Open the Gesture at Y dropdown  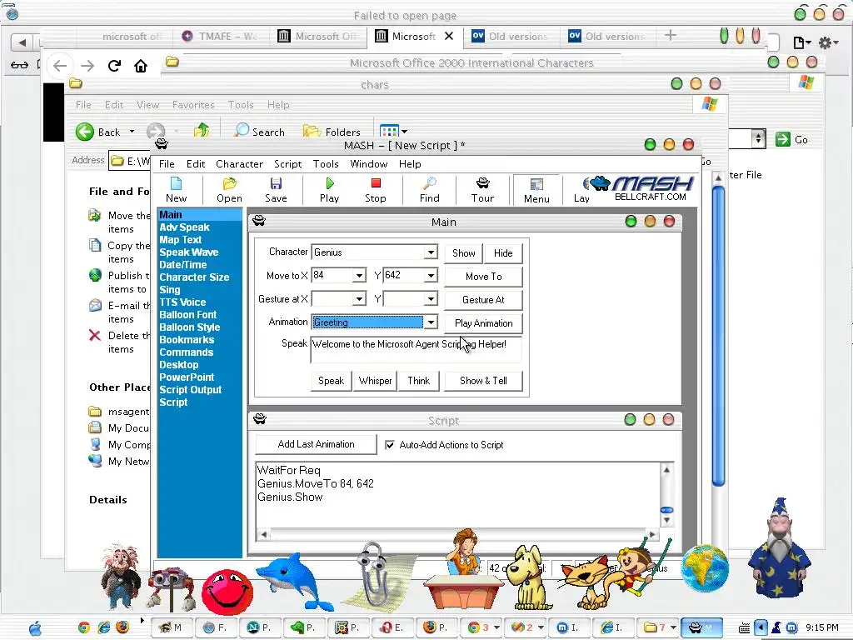click(x=431, y=299)
